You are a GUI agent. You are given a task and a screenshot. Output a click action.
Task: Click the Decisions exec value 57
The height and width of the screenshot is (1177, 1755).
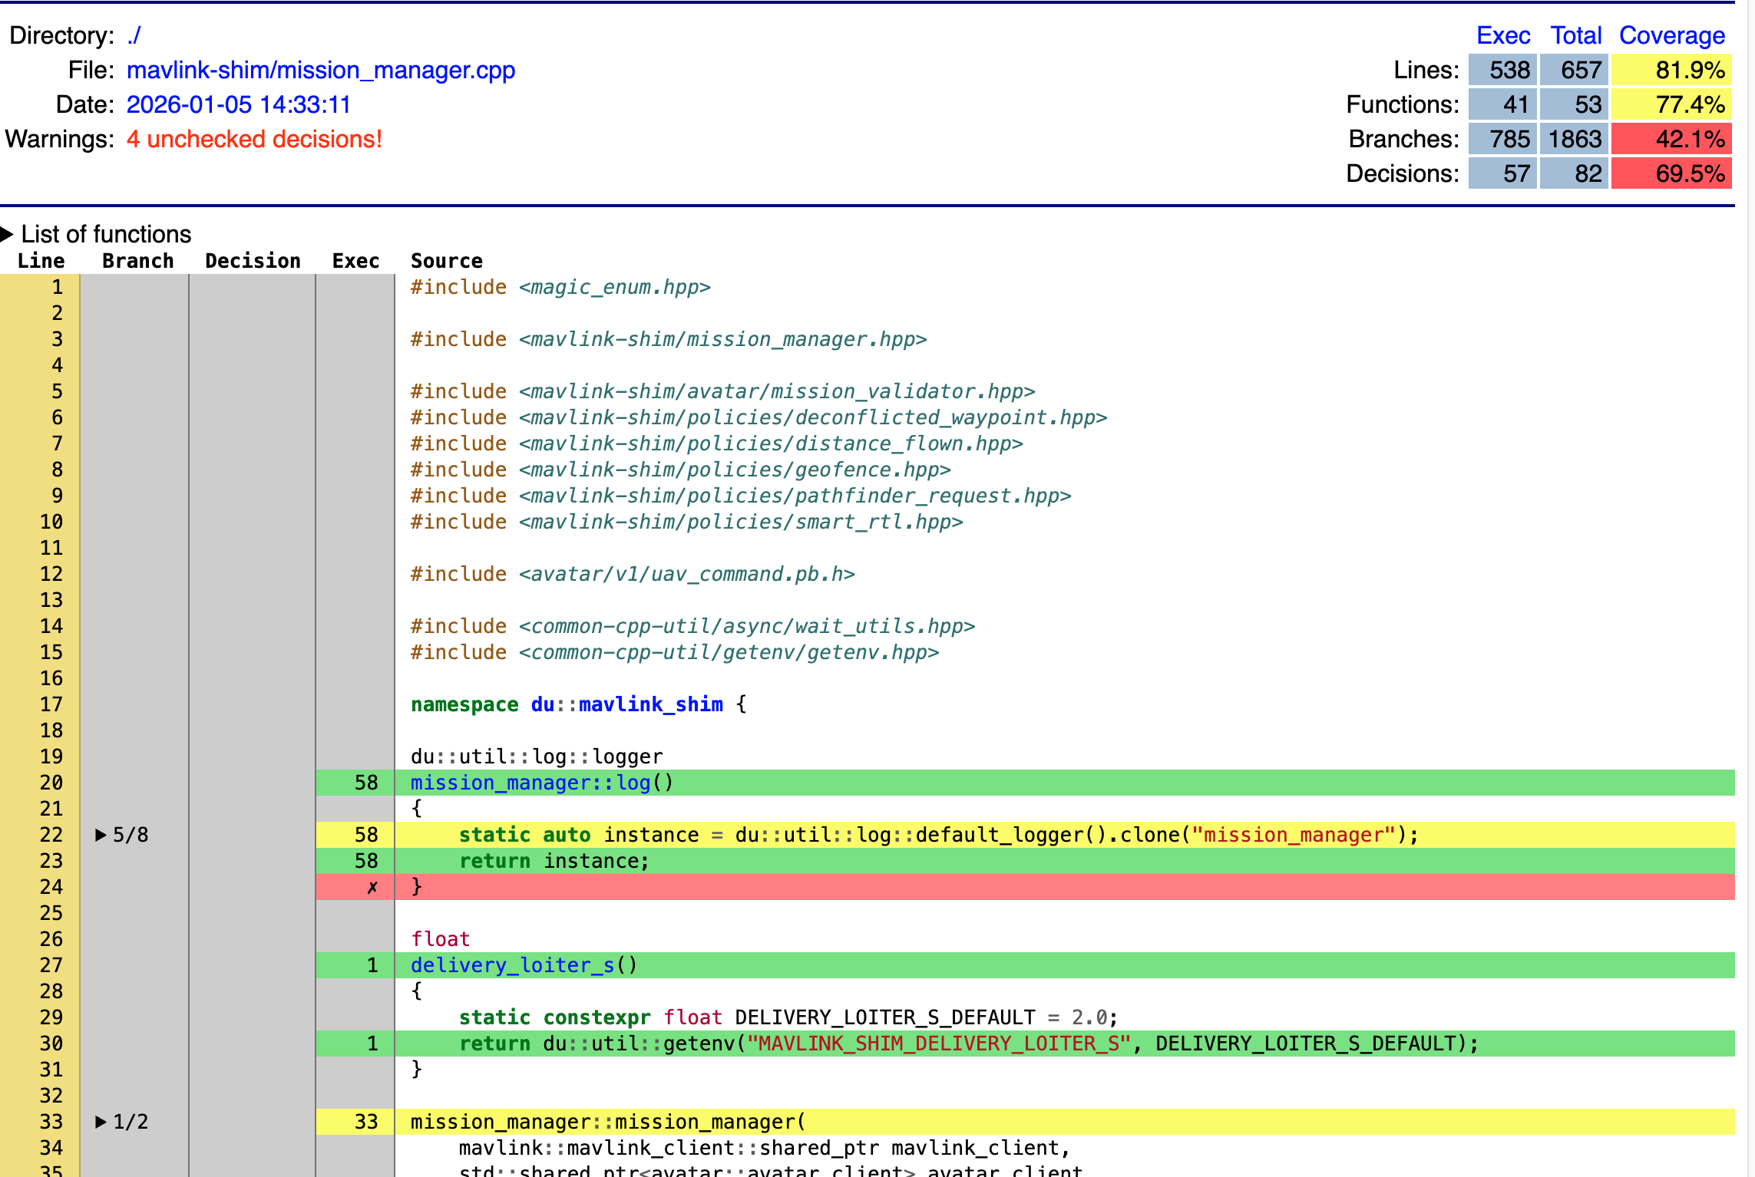pyautogui.click(x=1502, y=173)
